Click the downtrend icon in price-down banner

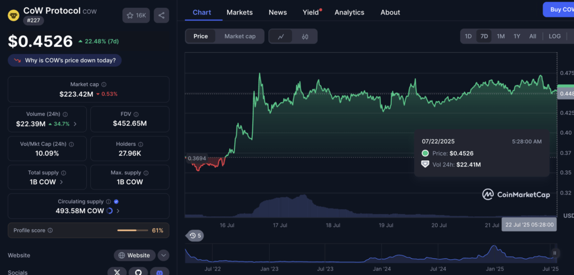coord(17,60)
